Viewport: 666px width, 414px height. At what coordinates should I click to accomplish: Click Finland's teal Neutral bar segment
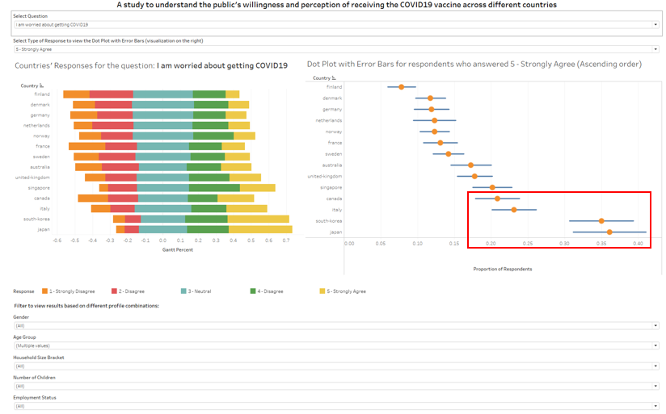[x=162, y=94]
